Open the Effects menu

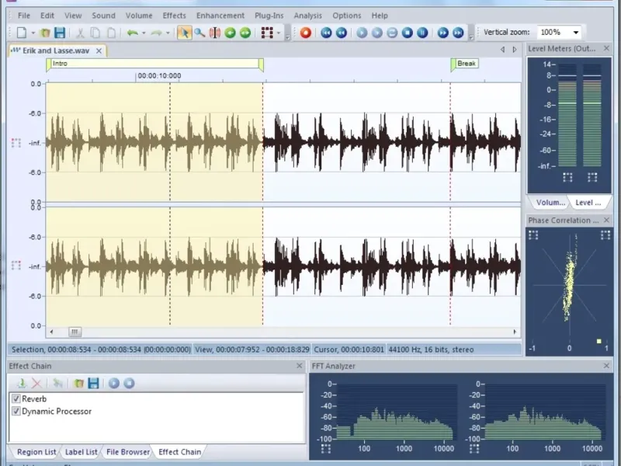click(x=174, y=15)
